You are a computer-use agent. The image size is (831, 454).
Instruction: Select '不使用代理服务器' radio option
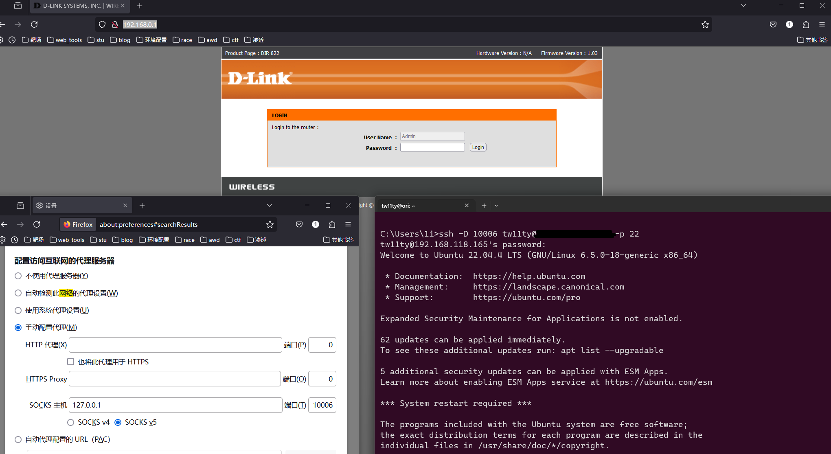(x=18, y=276)
